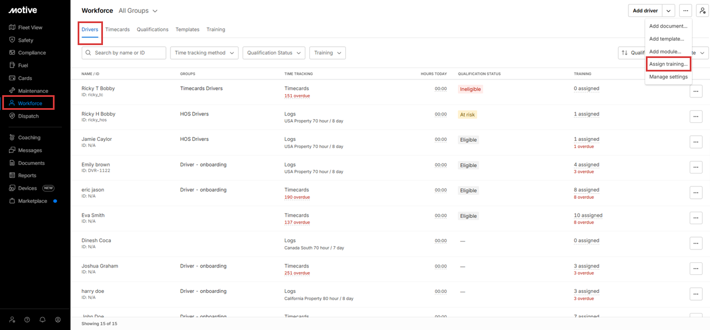Choose Manage settings from menu
Image resolution: width=710 pixels, height=330 pixels.
pyautogui.click(x=668, y=77)
